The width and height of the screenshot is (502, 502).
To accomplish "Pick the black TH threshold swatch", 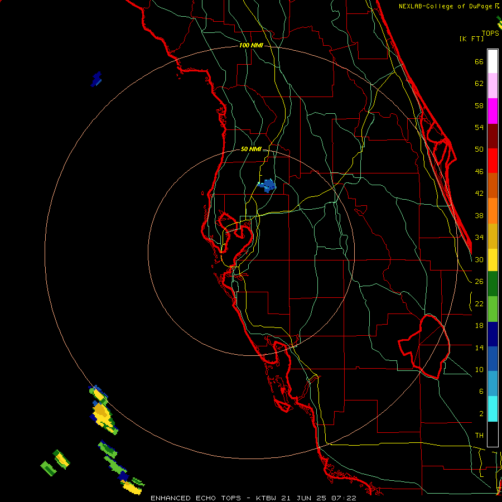I will tap(493, 434).
